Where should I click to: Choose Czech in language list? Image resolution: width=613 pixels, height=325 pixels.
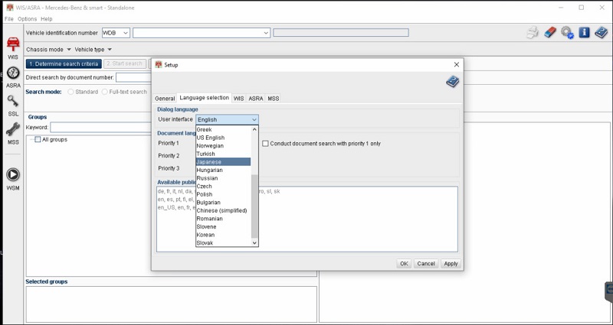(223, 186)
